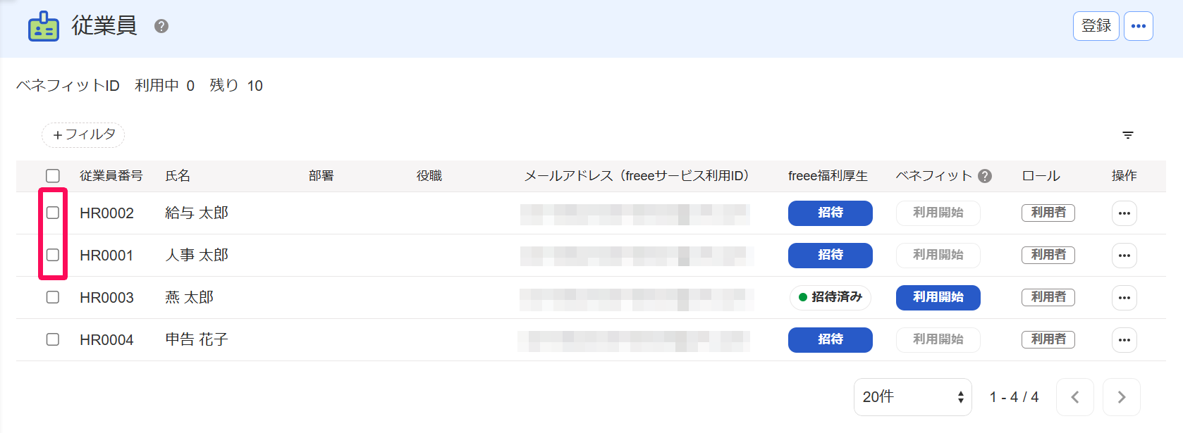1183x433 pixels.
Task: Check the box for HR0002
Action: click(53, 213)
